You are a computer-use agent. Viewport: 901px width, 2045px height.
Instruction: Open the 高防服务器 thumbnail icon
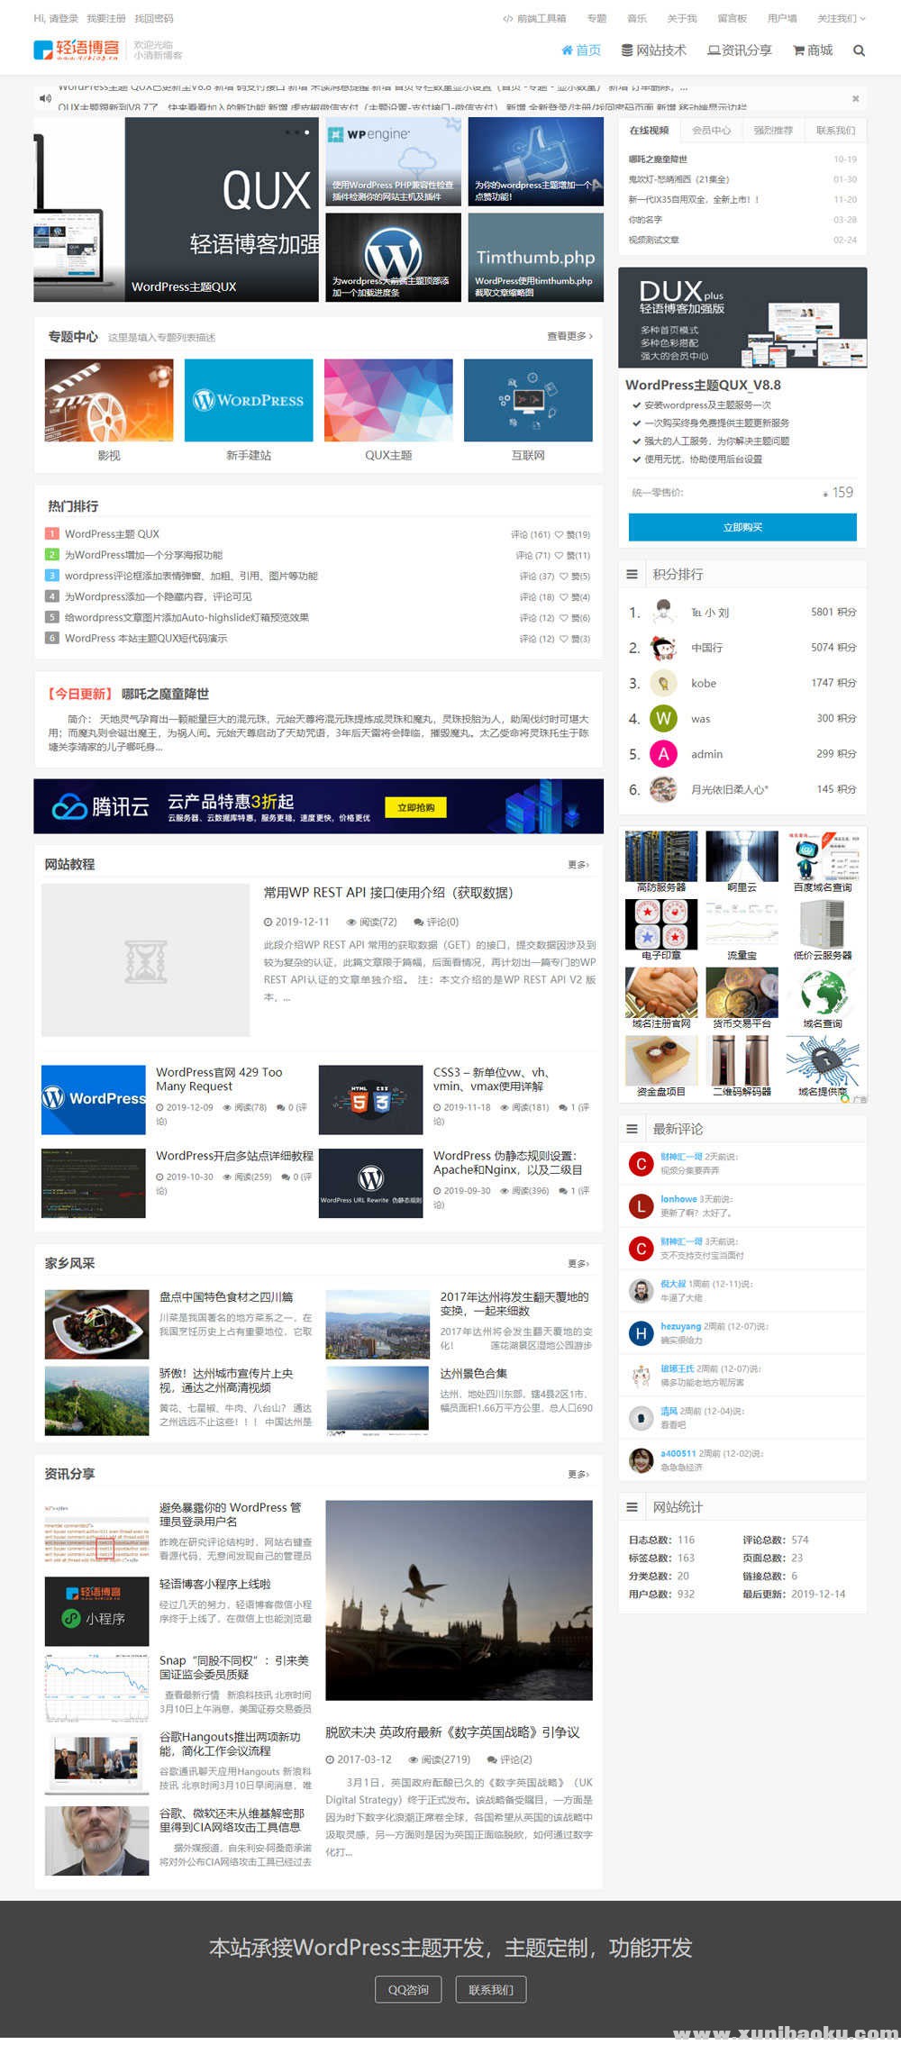[660, 857]
